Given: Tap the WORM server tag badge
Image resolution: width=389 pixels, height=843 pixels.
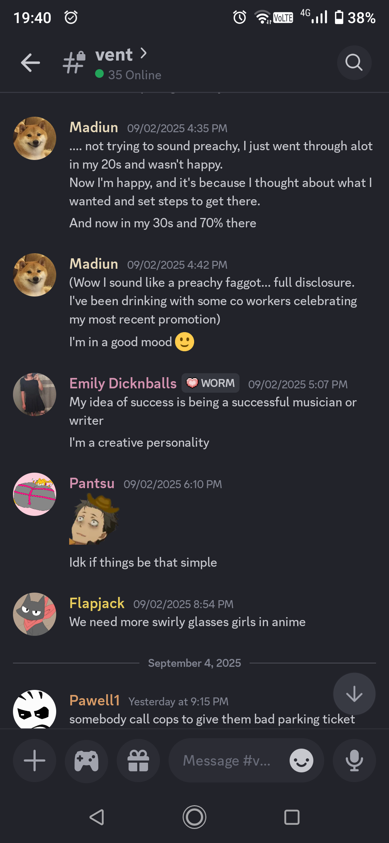Looking at the screenshot, I should click(x=211, y=383).
